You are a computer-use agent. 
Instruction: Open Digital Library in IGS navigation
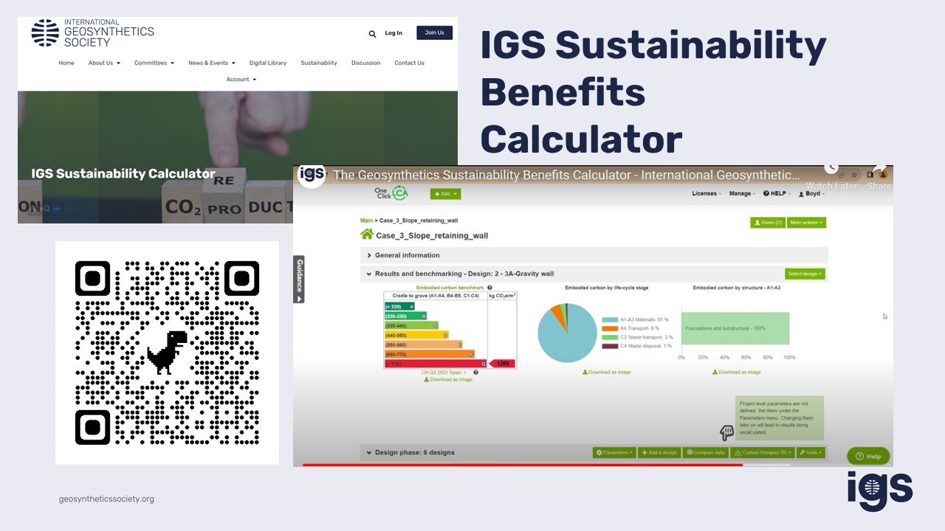pos(268,63)
